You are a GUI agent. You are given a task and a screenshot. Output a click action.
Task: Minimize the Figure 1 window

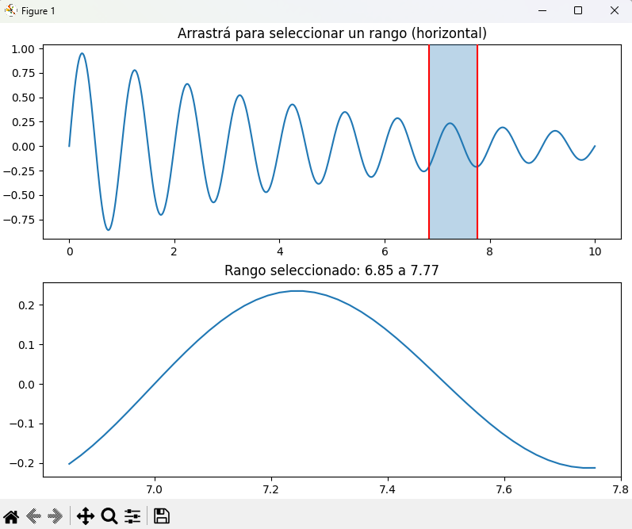543,10
